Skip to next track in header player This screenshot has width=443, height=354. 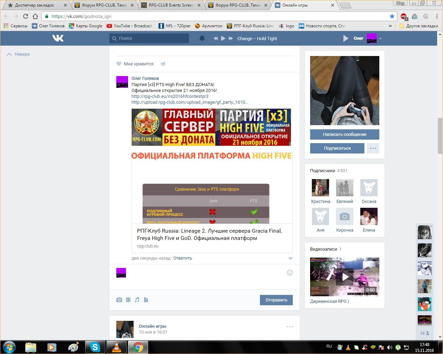click(x=231, y=38)
